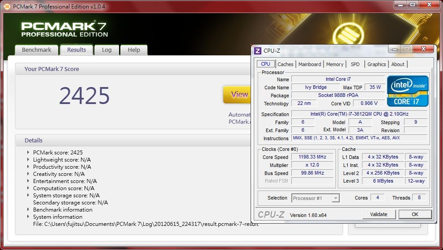Screen dimensions: 443x250
Task: Click the Stepping value 9
Action: 416,122
